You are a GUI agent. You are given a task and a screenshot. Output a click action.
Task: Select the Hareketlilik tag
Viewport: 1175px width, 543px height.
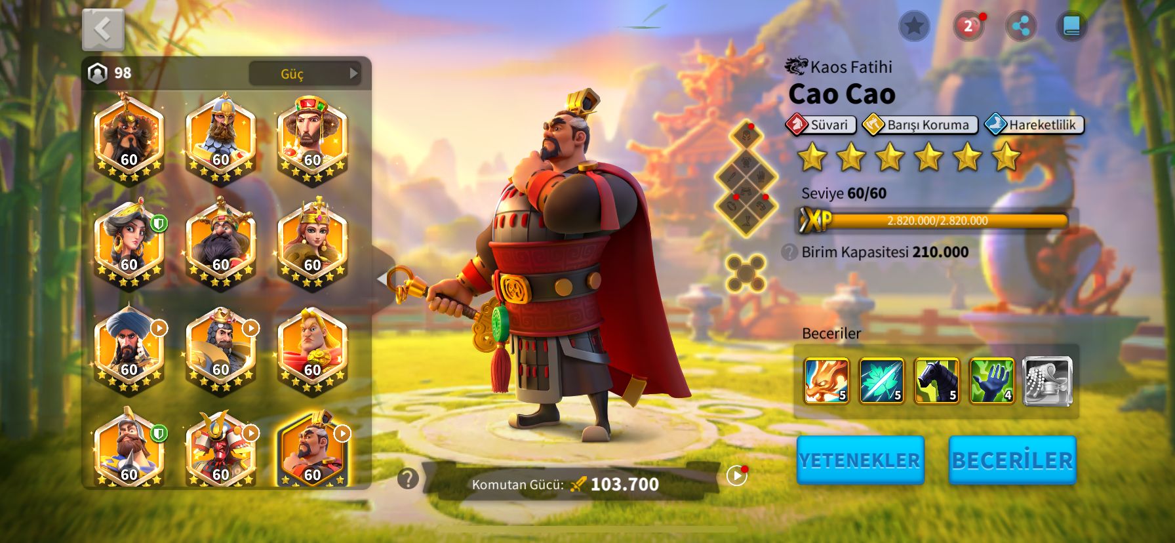click(1035, 125)
